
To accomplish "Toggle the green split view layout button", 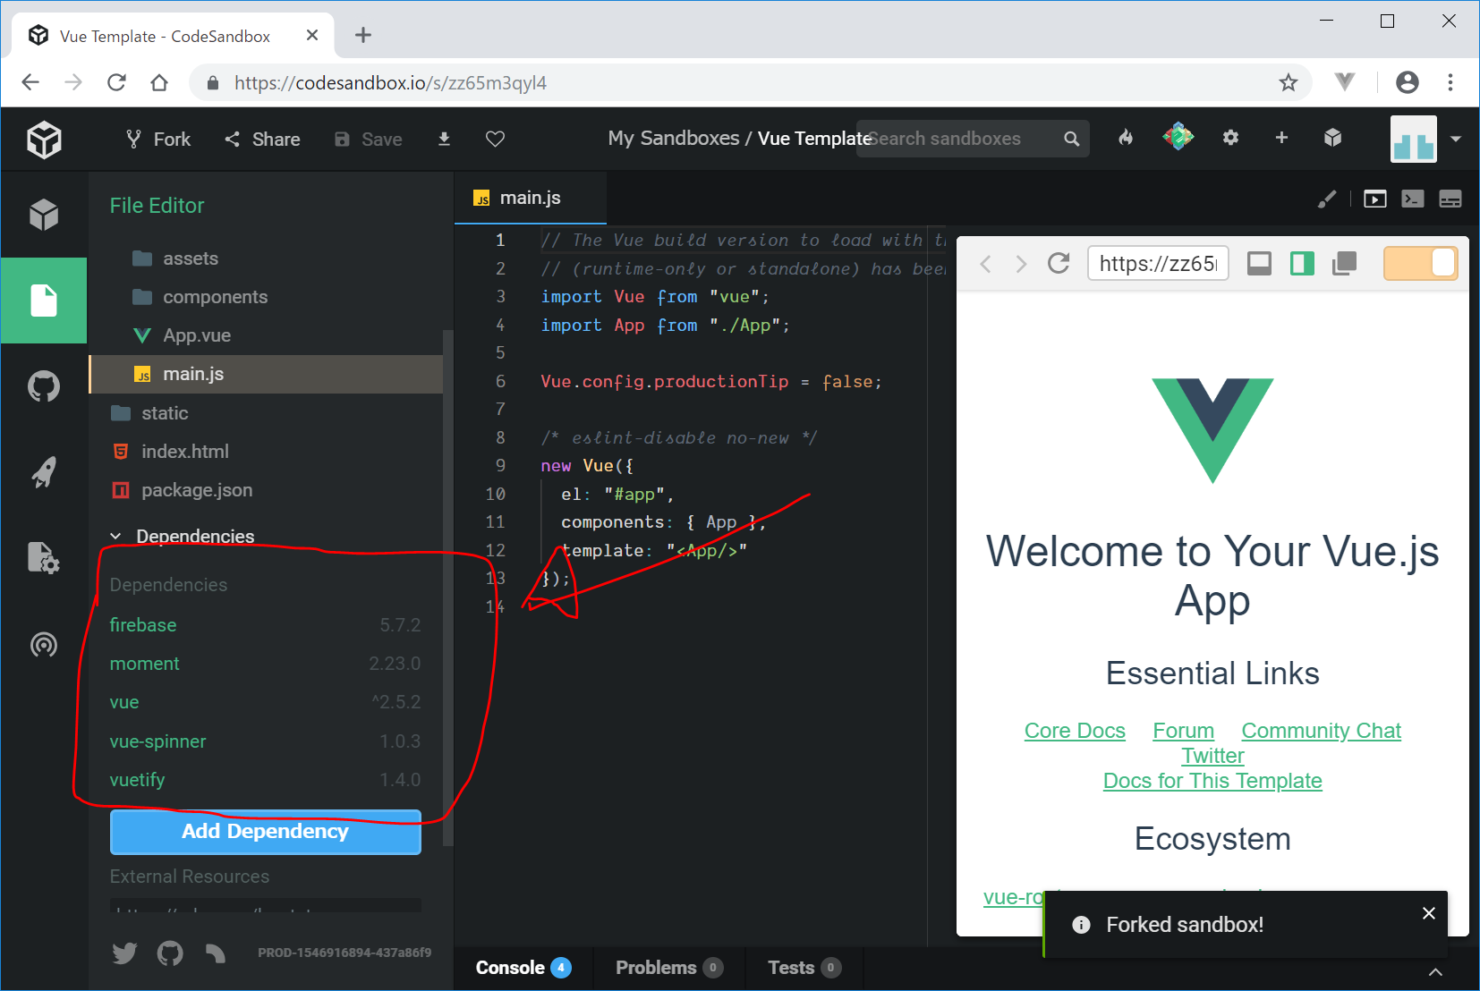I will coord(1302,263).
